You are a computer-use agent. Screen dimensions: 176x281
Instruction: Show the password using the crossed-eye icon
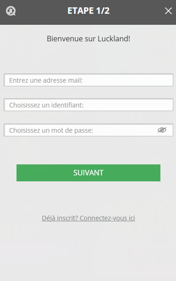(x=162, y=130)
